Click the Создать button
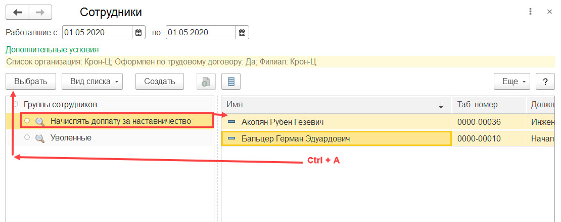The image size is (561, 222). click(x=160, y=81)
